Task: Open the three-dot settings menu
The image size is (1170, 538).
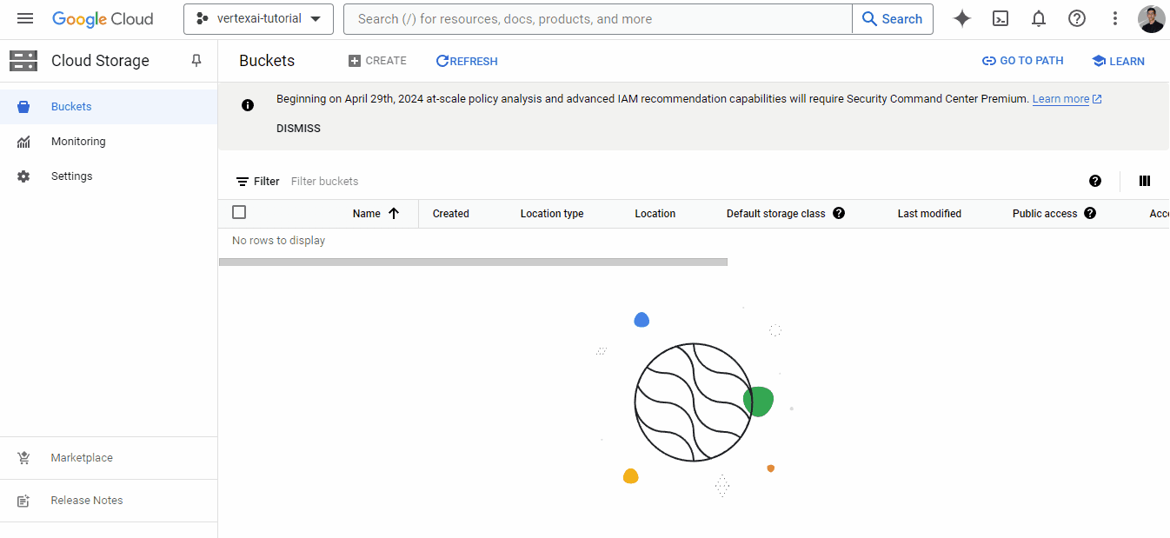Action: coord(1115,18)
